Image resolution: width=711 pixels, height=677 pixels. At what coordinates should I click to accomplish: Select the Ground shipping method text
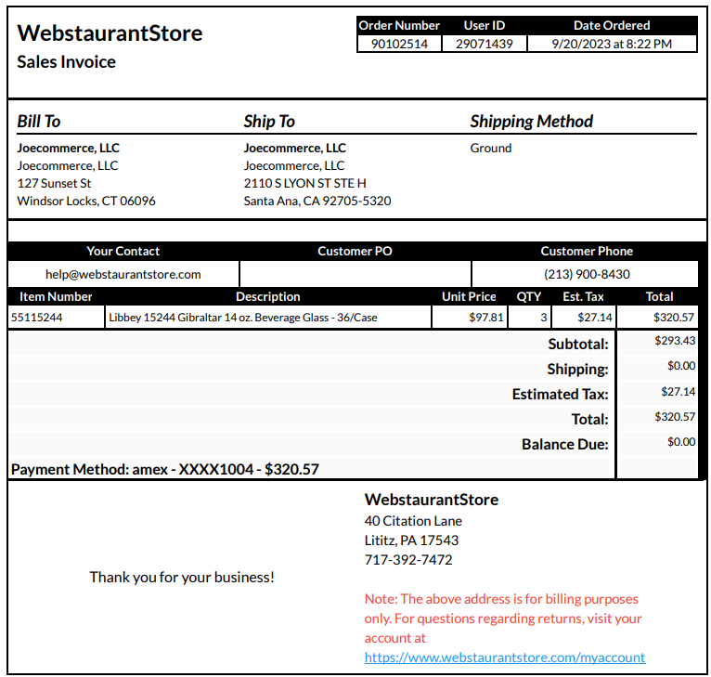pos(491,148)
